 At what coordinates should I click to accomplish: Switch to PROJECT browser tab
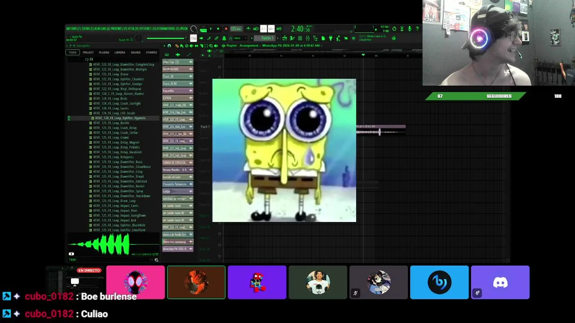tap(88, 52)
